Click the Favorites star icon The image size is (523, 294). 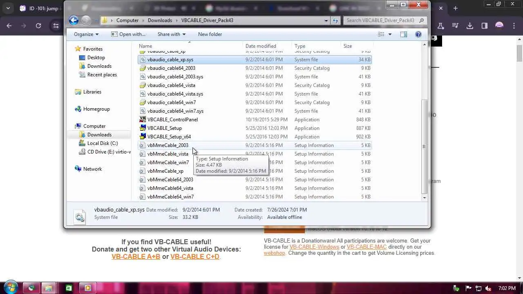point(78,49)
